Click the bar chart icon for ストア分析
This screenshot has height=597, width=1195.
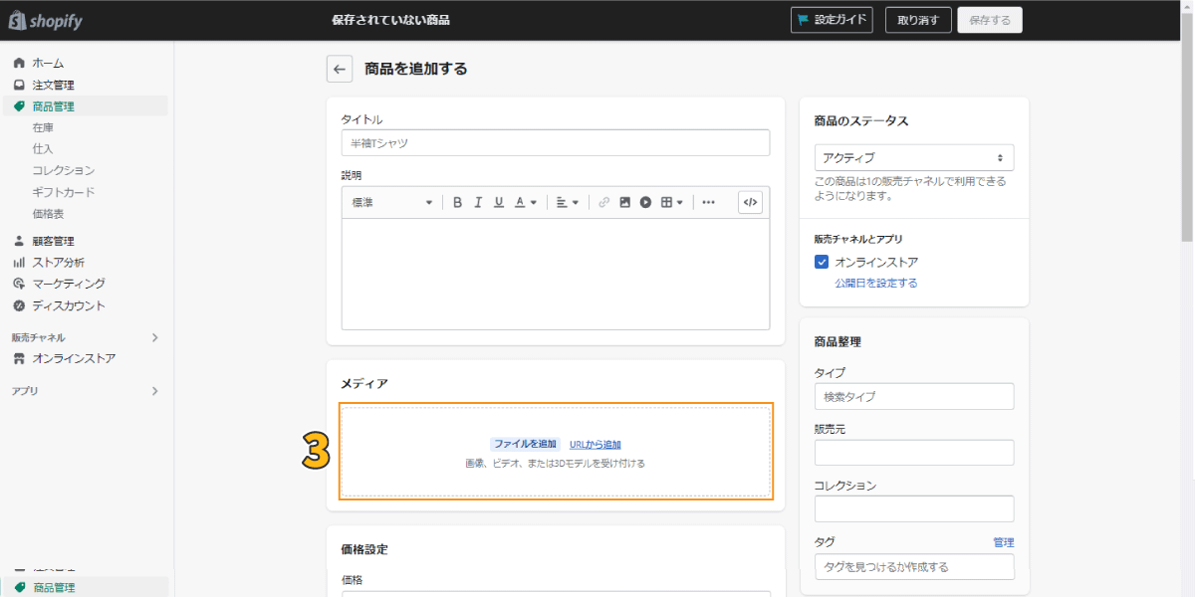click(19, 263)
